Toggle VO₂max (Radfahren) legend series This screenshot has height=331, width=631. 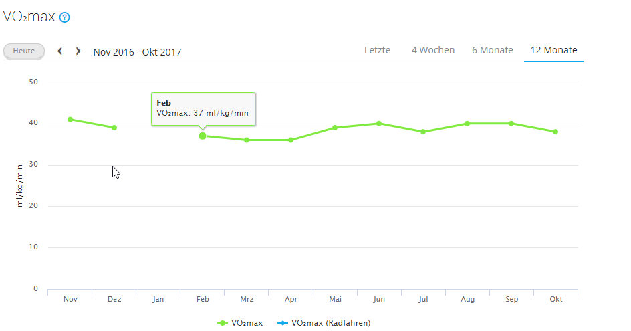click(x=325, y=323)
